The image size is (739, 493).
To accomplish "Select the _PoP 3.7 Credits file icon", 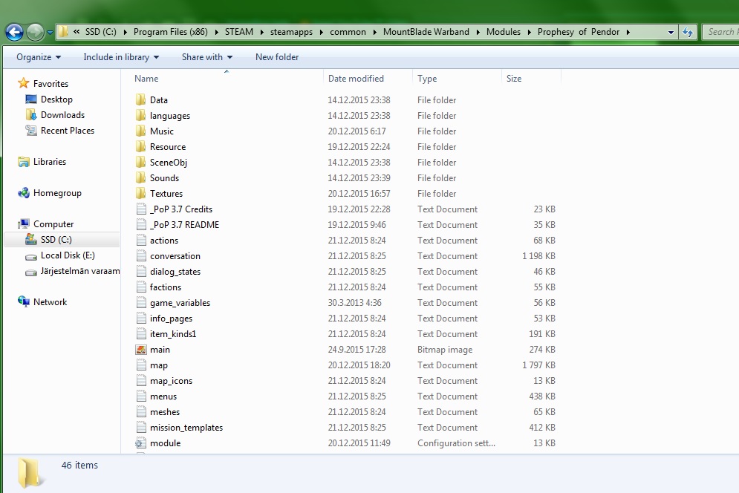I will point(141,209).
